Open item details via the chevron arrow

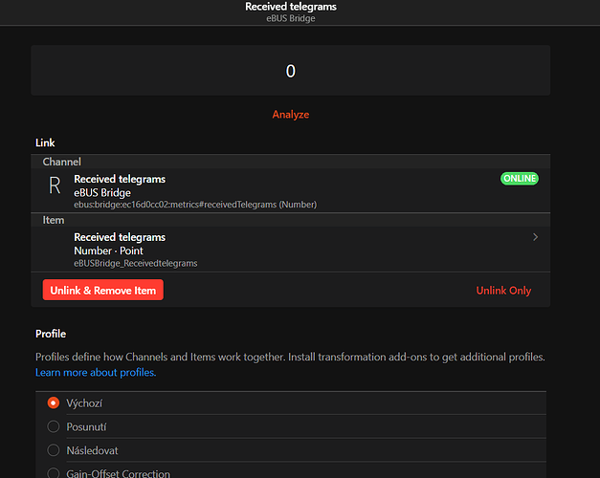(535, 237)
